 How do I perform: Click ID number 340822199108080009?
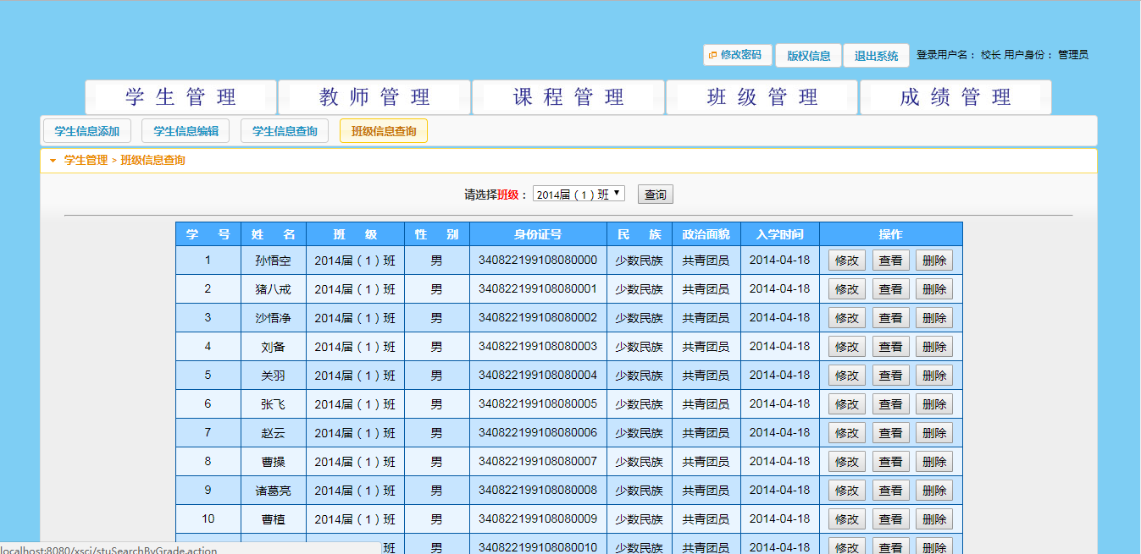538,518
